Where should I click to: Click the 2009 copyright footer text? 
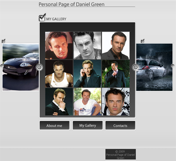[x=121, y=154]
